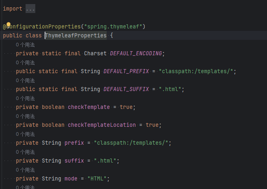Click the DEFAULT_PREFIX constant
This screenshot has height=189, width=267.
[126, 71]
